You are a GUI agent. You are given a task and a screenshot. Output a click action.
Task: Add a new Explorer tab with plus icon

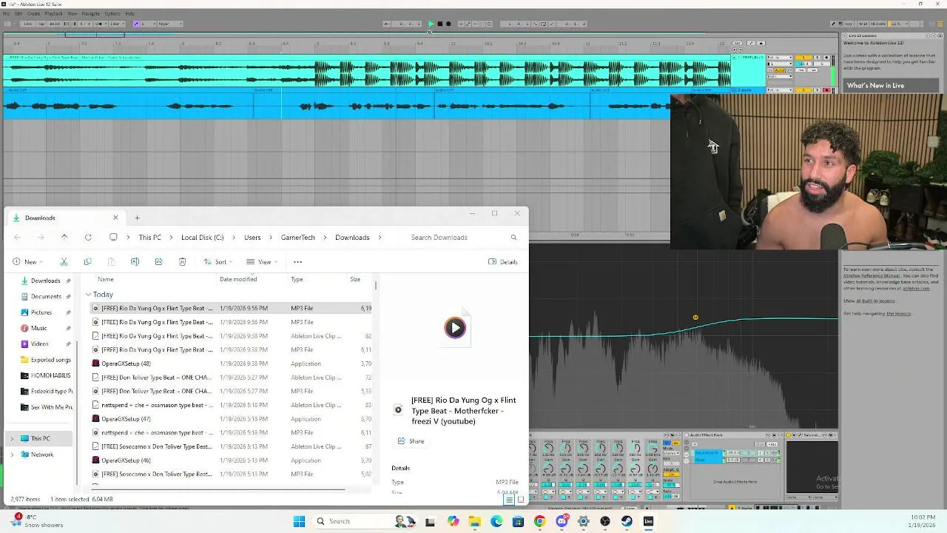[x=137, y=218]
